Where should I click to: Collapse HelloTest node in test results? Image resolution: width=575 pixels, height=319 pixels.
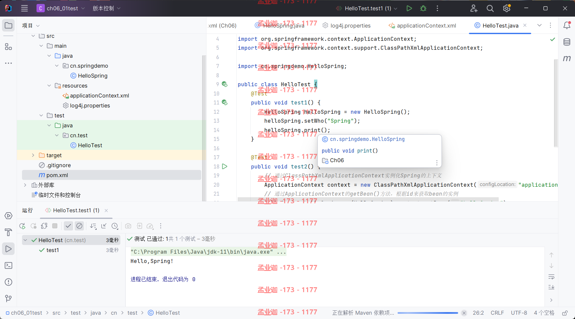tap(25, 240)
